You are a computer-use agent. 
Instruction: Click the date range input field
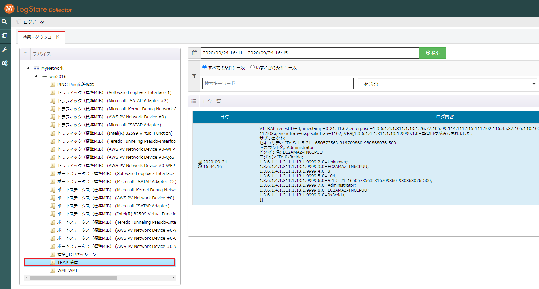(x=310, y=53)
